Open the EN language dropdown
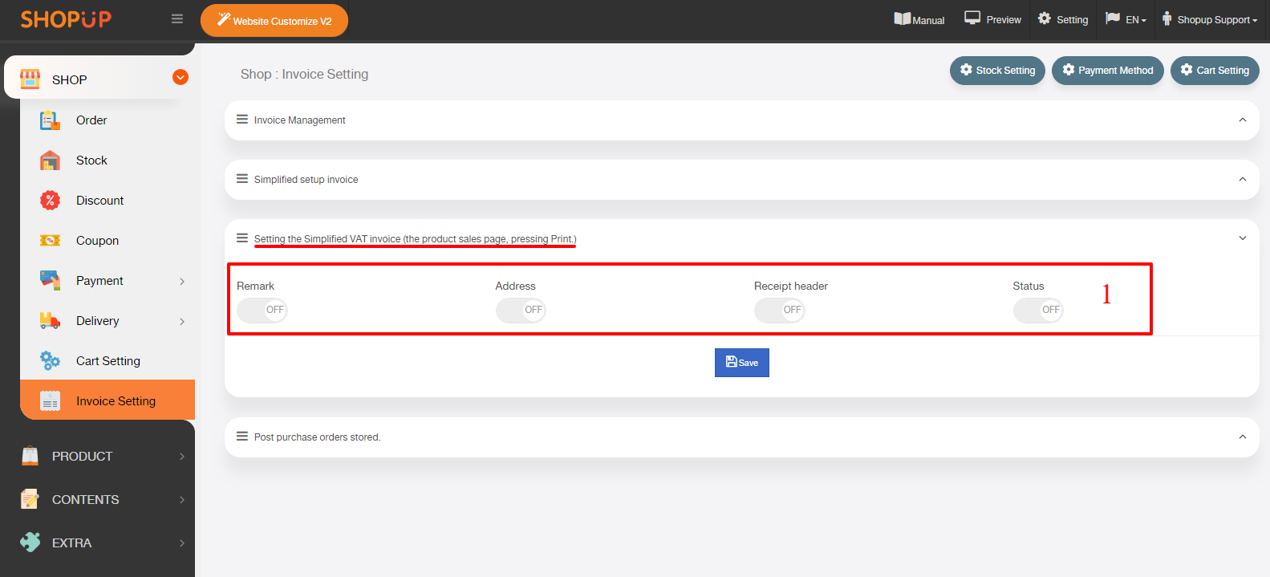This screenshot has height=577, width=1270. (1126, 19)
